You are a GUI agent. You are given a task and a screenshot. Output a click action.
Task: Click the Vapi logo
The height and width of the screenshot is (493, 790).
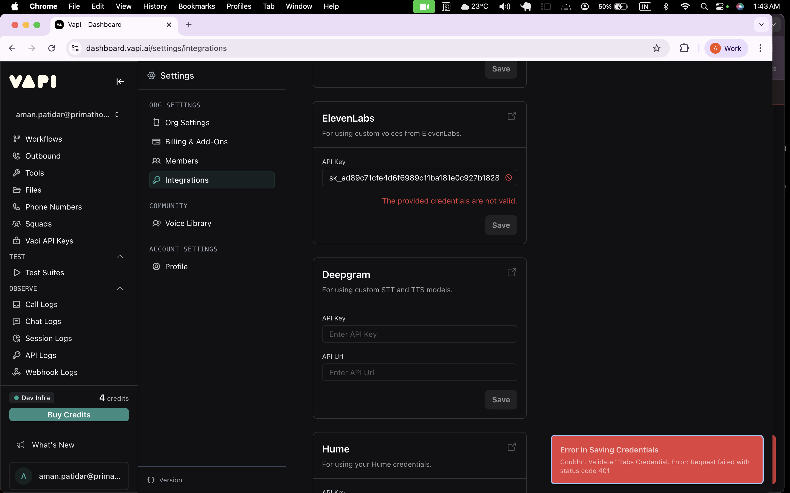pos(32,81)
